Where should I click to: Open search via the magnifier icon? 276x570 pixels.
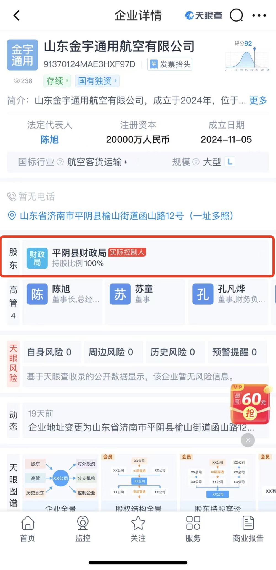pyautogui.click(x=236, y=15)
